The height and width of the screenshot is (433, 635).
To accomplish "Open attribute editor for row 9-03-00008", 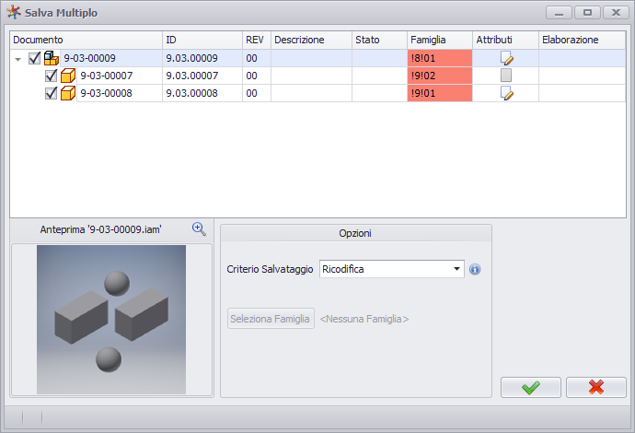I will tap(506, 93).
